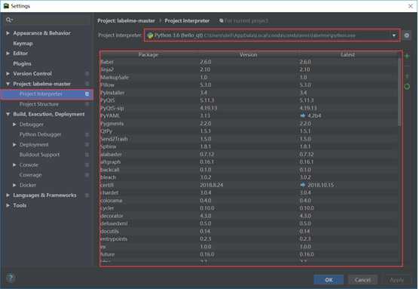The width and height of the screenshot is (419, 289).
Task: Click the package list vertical scrollbar
Action: pyautogui.click(x=399, y=92)
